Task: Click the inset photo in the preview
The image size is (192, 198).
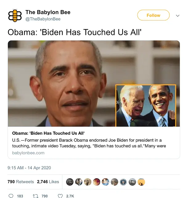Action: (x=146, y=106)
